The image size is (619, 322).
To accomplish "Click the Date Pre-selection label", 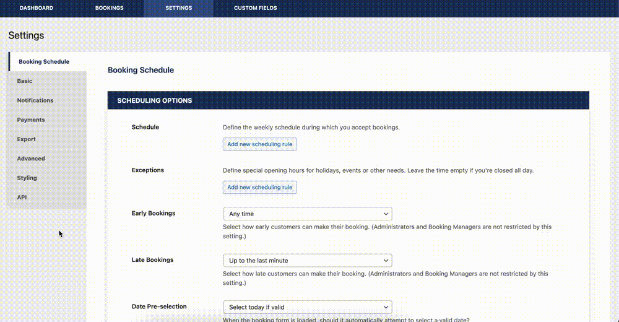I will tap(159, 306).
